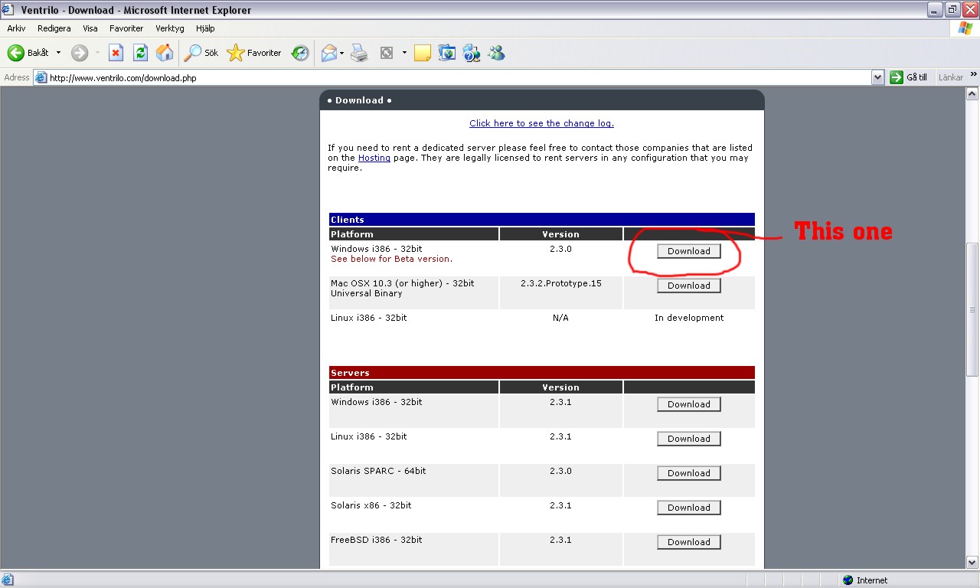Download the Mac OSX Universal Binary client
This screenshot has height=588, width=980.
click(688, 286)
